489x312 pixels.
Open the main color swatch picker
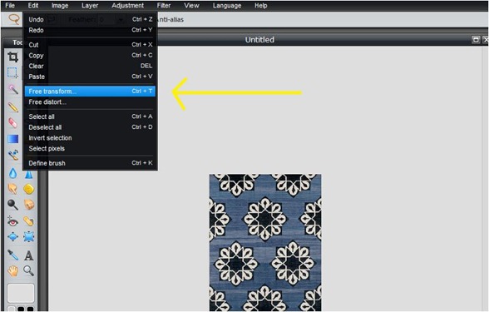(x=21, y=293)
